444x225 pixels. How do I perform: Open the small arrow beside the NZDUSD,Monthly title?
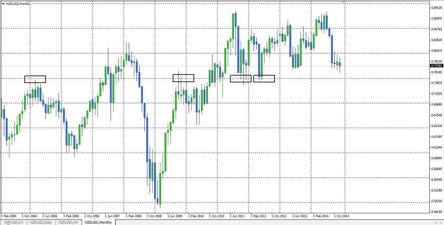pos(4,4)
